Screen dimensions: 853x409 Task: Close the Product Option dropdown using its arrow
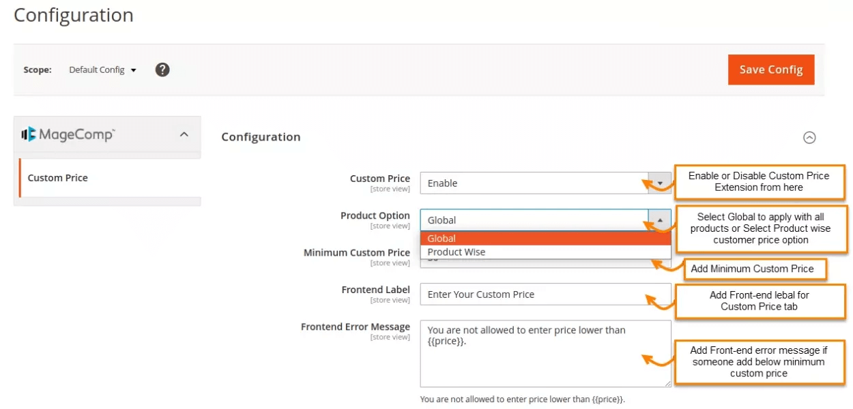[x=660, y=220]
